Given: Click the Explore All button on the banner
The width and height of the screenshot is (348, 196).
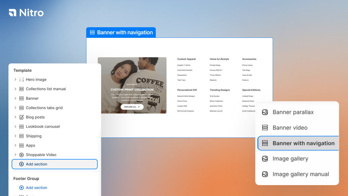Looking at the screenshot, I should click(132, 107).
